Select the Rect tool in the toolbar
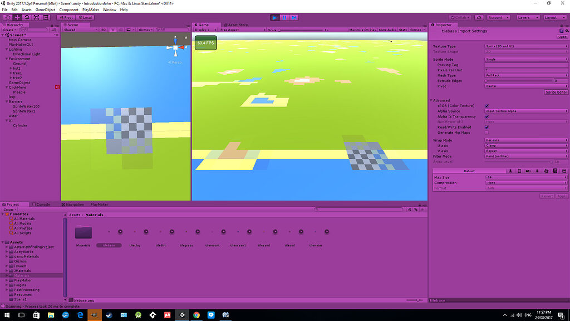The width and height of the screenshot is (570, 321). point(46,17)
